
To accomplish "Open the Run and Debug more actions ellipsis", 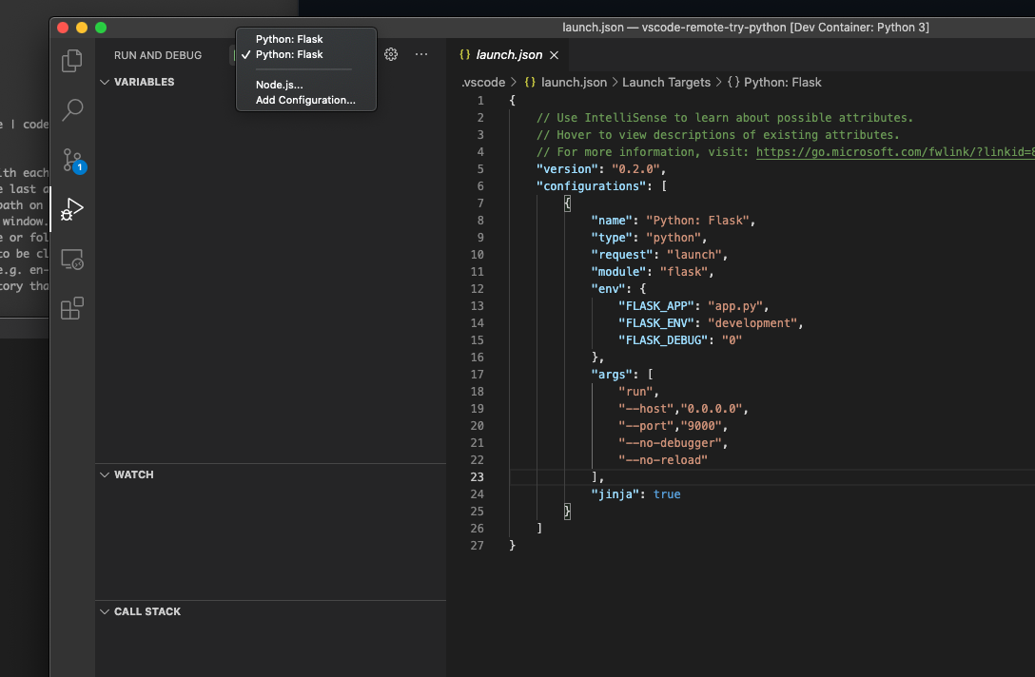I will [x=421, y=54].
